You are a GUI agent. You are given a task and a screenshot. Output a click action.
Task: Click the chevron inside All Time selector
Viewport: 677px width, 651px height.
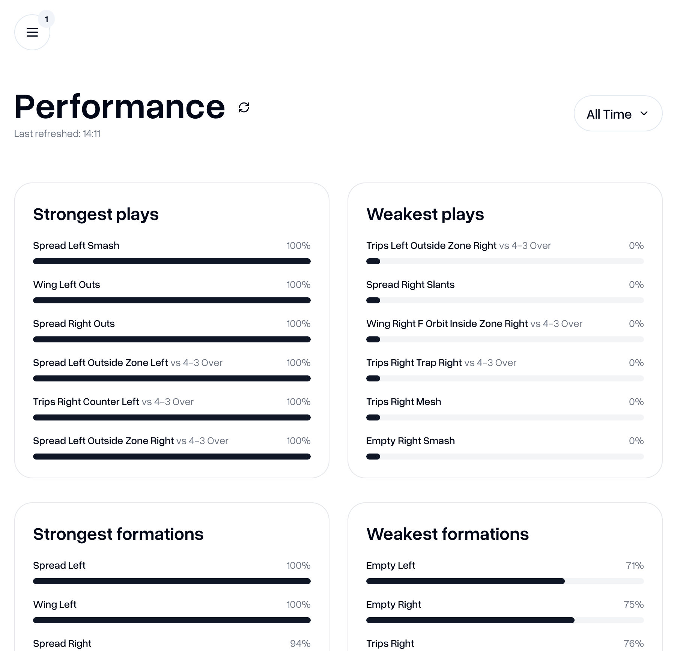point(645,113)
